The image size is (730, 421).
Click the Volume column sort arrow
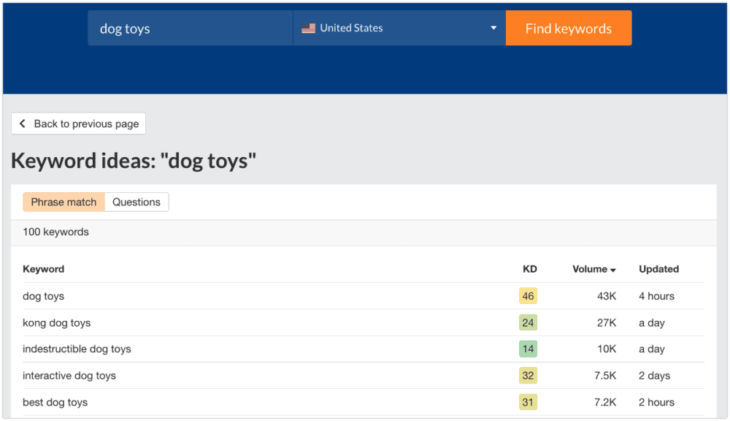(613, 269)
